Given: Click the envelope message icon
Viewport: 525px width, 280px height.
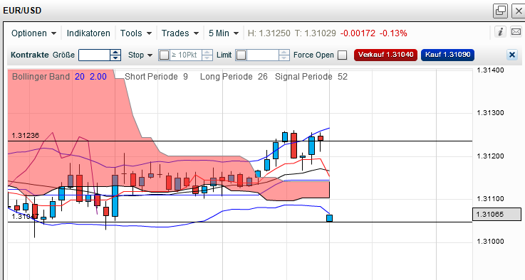Looking at the screenshot, I should pos(516,32).
